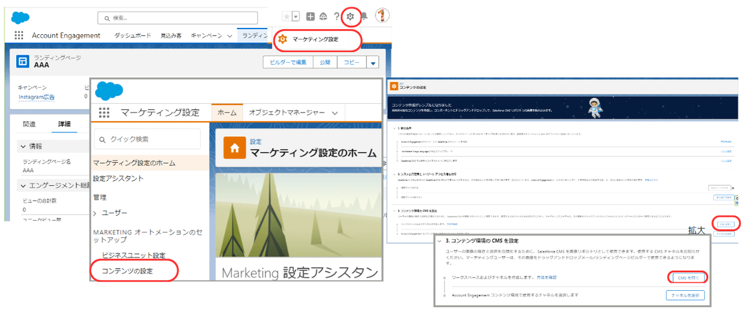Collapse the エンゲージメント総計 section

tap(22, 186)
